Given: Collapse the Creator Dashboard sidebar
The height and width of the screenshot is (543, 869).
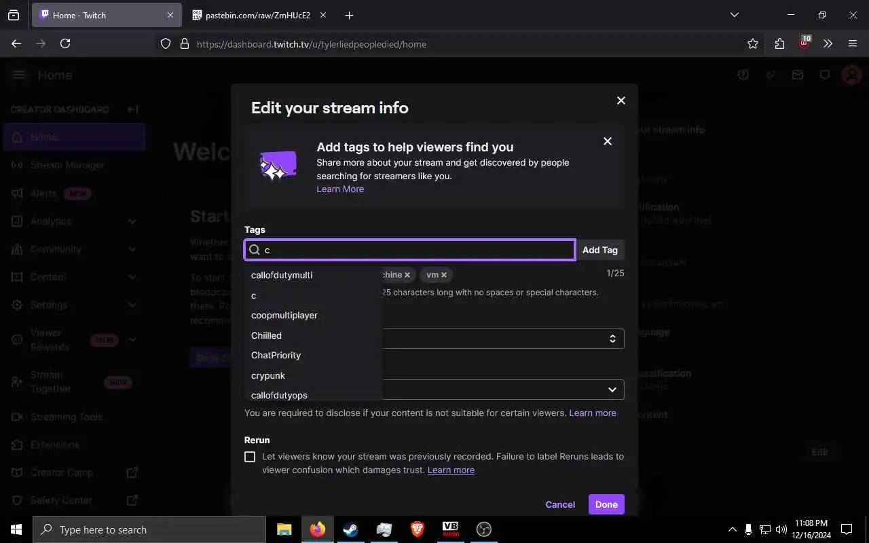Looking at the screenshot, I should click(133, 109).
